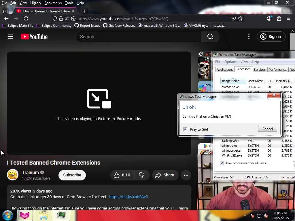The width and height of the screenshot is (295, 221).
Task: Click the browser address bar URL
Action: point(123,19)
